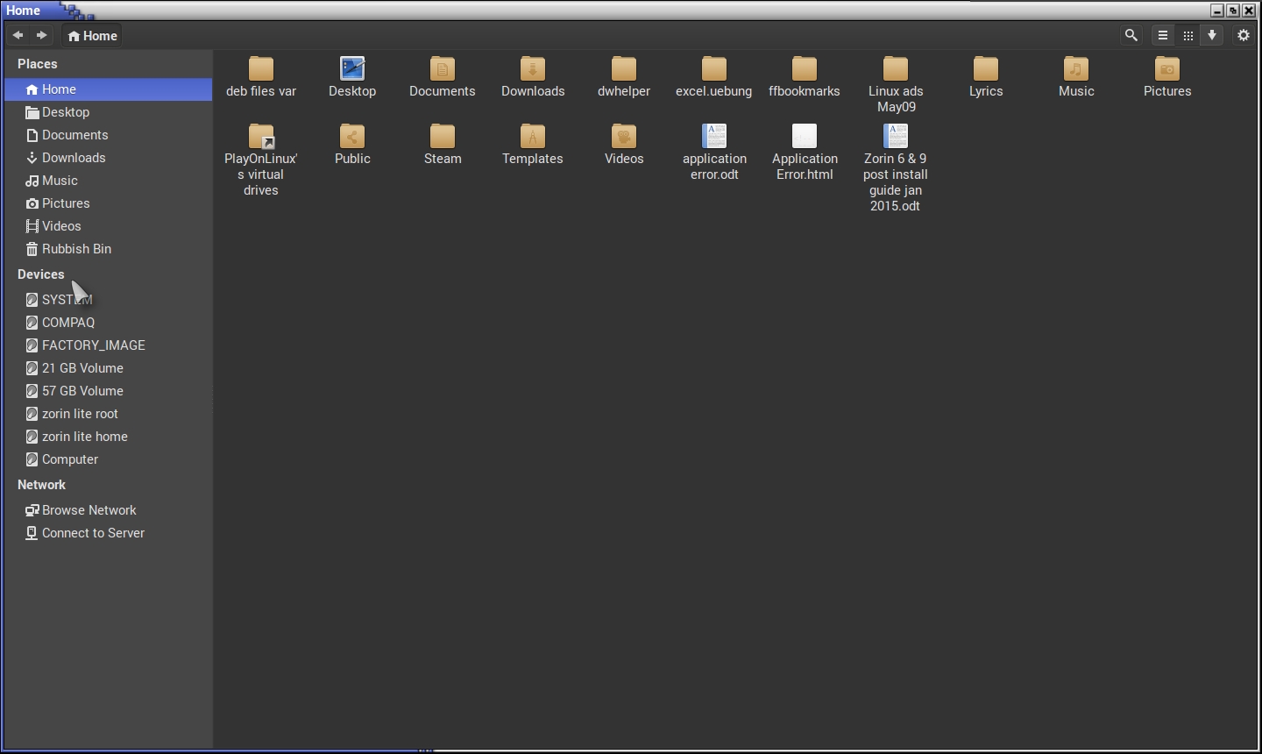Switch to icon grid view
This screenshot has width=1262, height=754.
click(1188, 35)
